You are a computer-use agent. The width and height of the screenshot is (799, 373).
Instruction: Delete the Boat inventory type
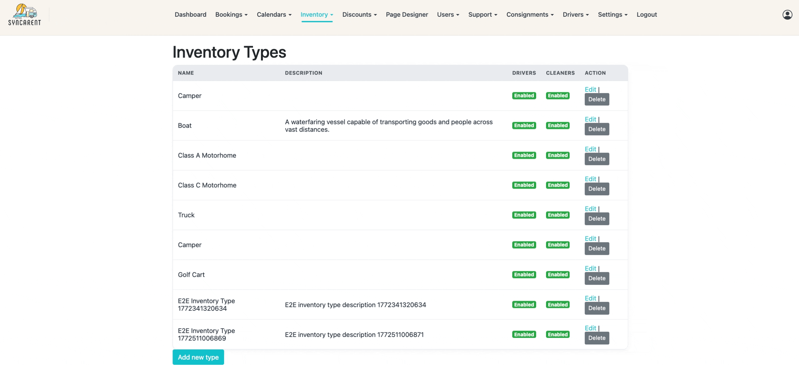point(597,129)
